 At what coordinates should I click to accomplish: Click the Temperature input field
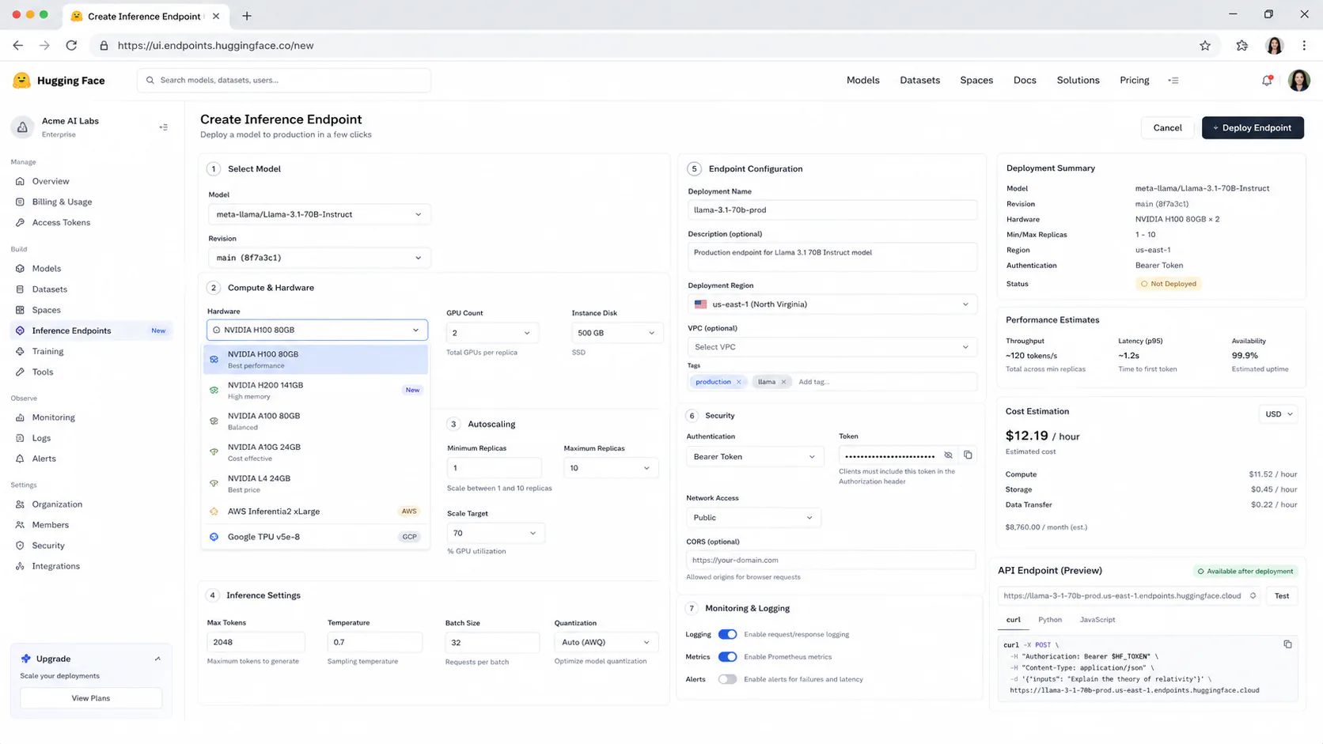click(375, 643)
